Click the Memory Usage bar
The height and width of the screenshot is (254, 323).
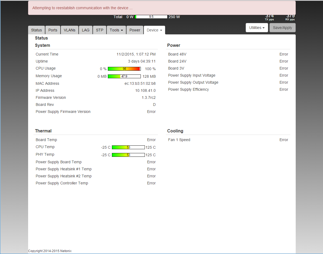[x=124, y=76]
